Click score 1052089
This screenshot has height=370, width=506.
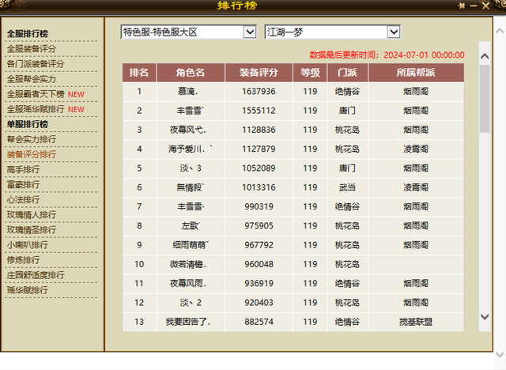(x=259, y=168)
